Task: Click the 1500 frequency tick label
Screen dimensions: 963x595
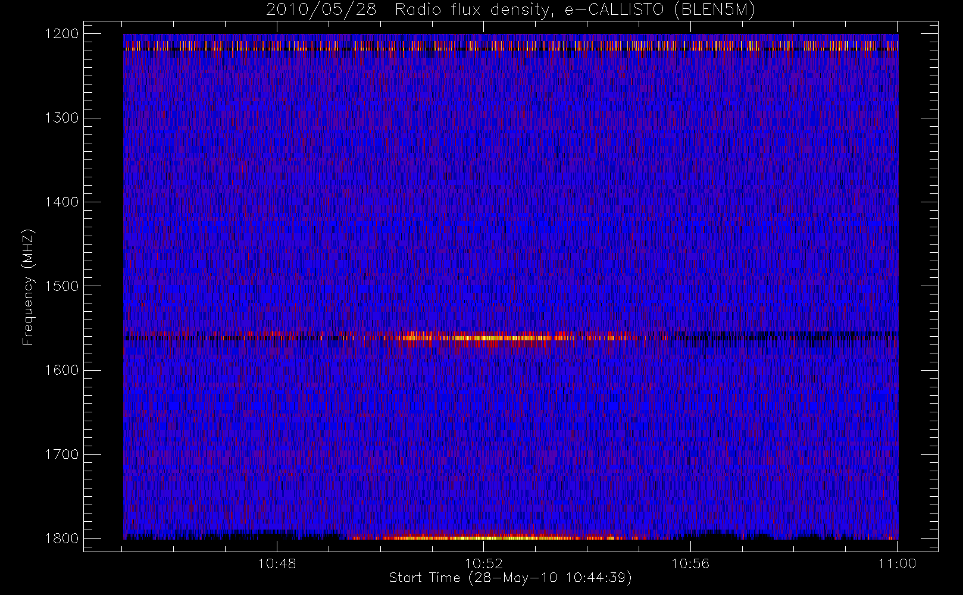Action: click(x=62, y=286)
